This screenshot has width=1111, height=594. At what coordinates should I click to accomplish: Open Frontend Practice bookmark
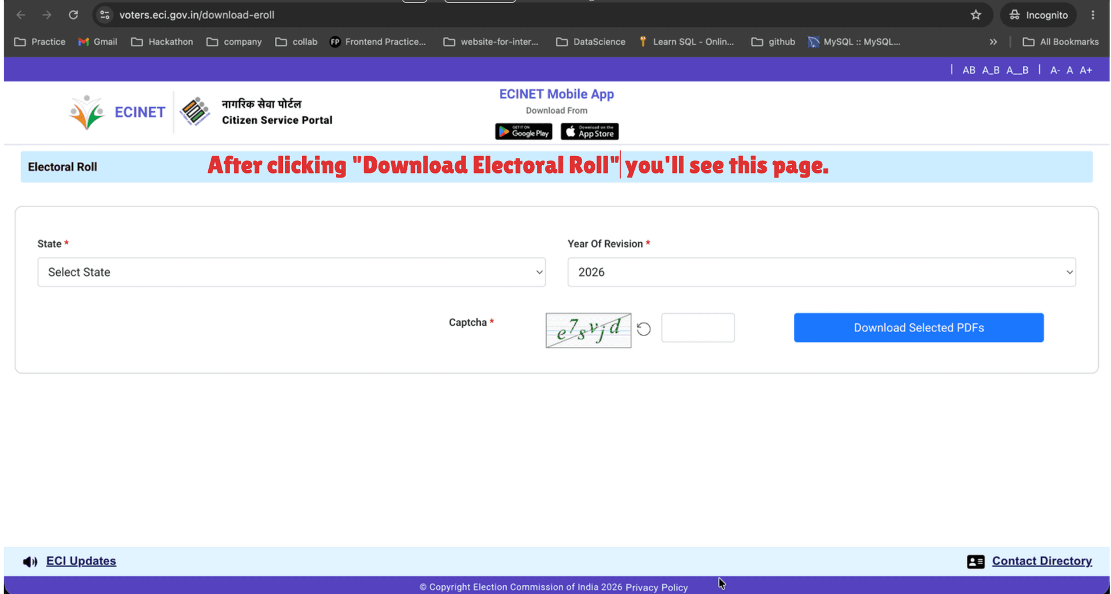click(x=378, y=42)
